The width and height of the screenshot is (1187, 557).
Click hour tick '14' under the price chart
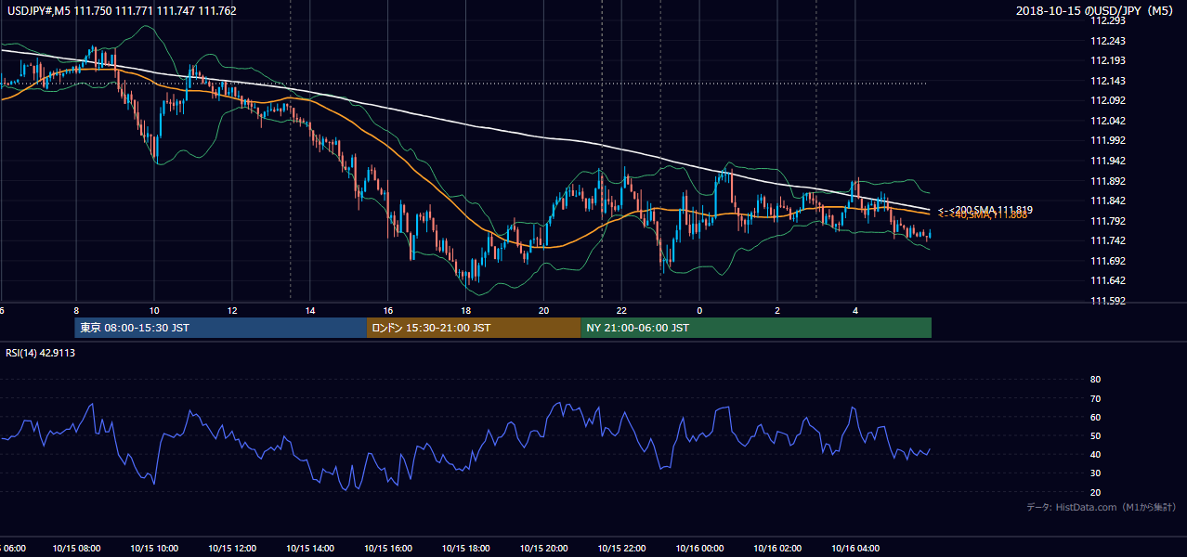[x=310, y=311]
